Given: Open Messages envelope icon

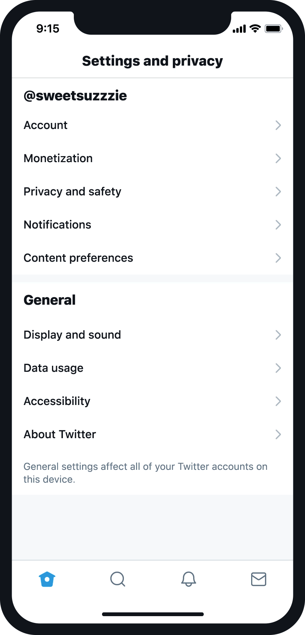Looking at the screenshot, I should click(259, 579).
